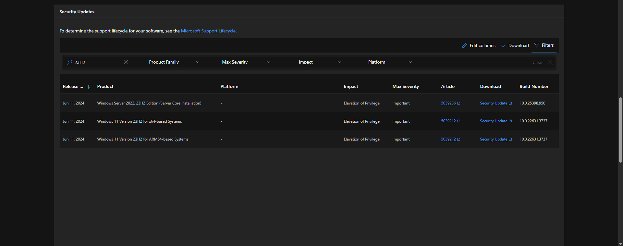Open Security Update link for x64-based Systems

[x=494, y=121]
